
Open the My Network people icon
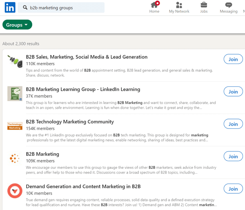[x=179, y=5]
